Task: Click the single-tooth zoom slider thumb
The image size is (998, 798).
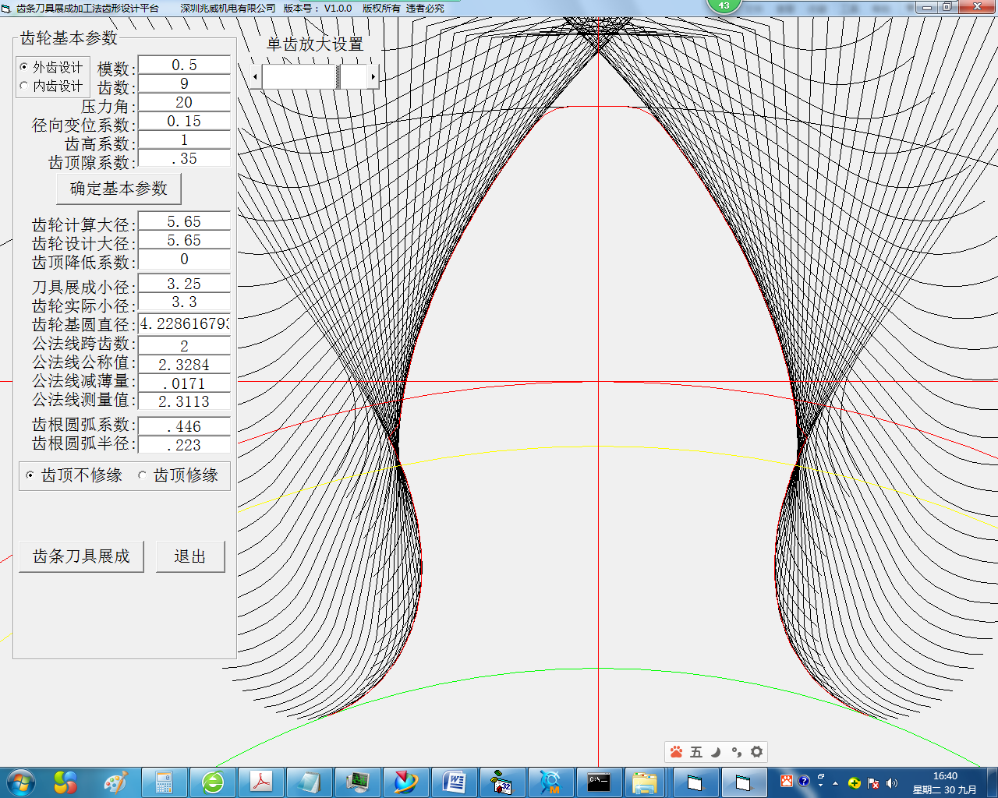Action: (x=338, y=76)
